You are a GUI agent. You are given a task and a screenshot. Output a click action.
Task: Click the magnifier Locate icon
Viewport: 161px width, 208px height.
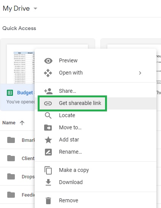tap(48, 116)
